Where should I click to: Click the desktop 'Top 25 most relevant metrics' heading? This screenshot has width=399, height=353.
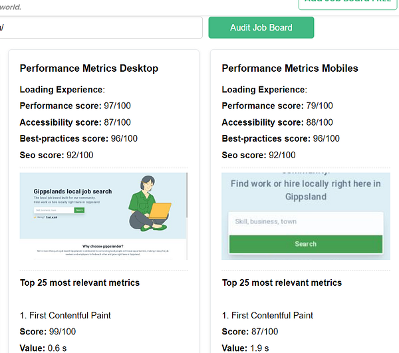80,283
